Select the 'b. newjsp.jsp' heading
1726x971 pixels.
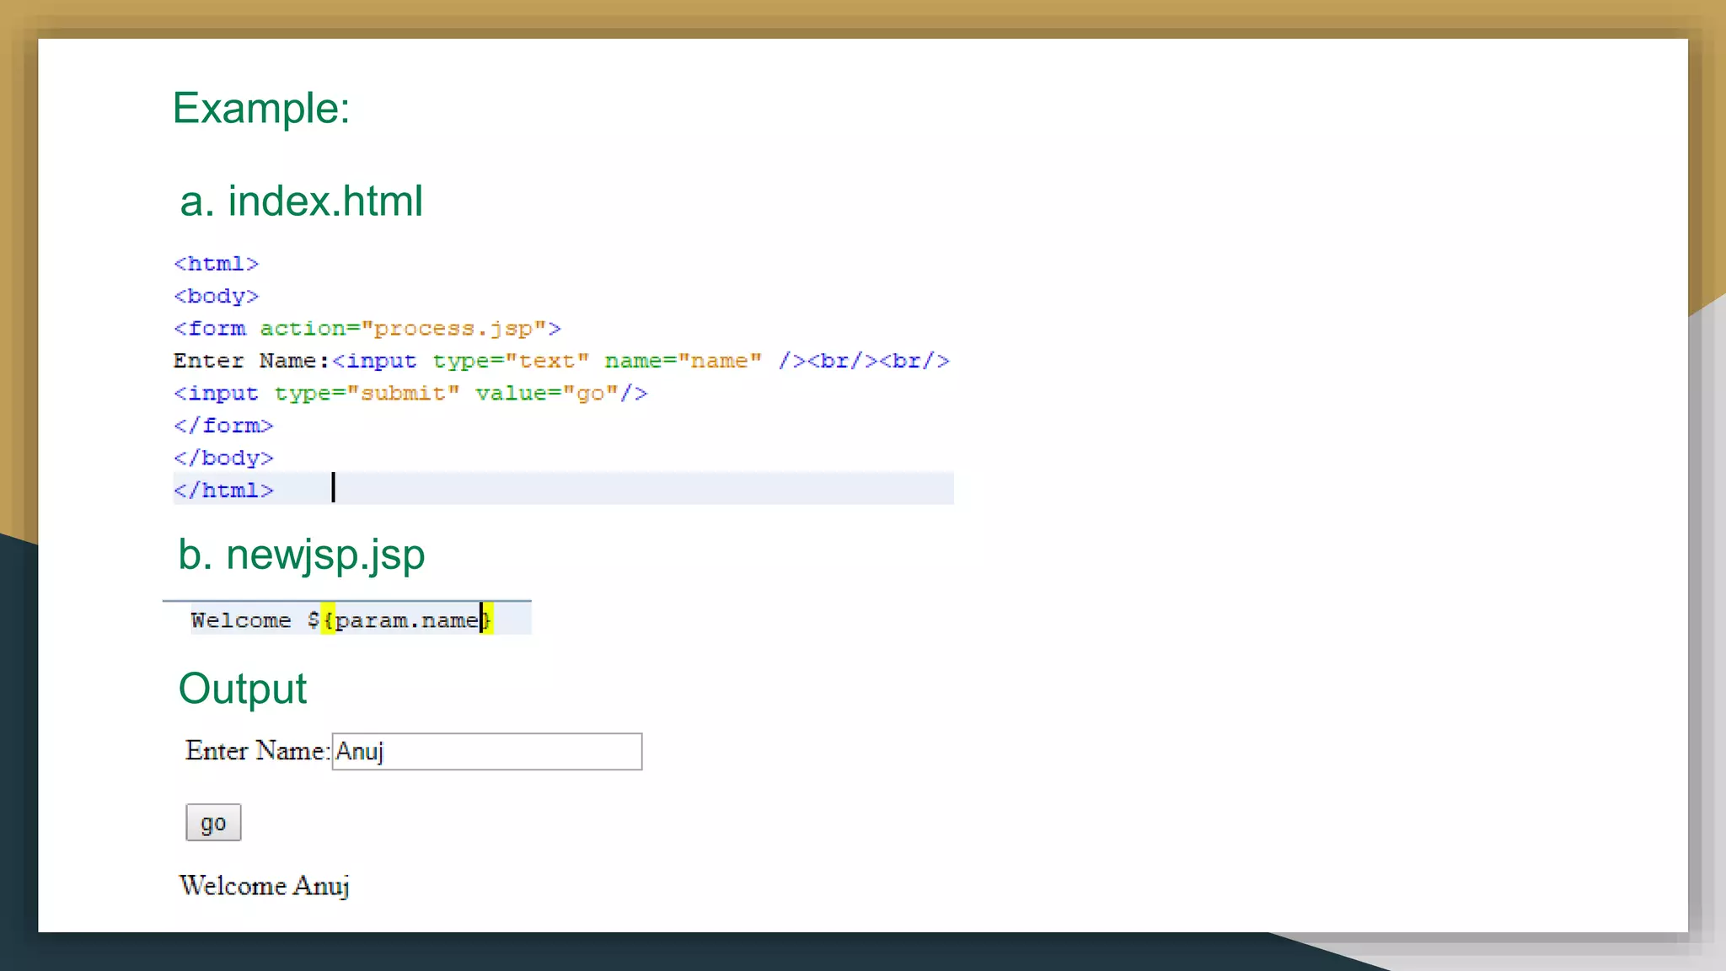301,555
